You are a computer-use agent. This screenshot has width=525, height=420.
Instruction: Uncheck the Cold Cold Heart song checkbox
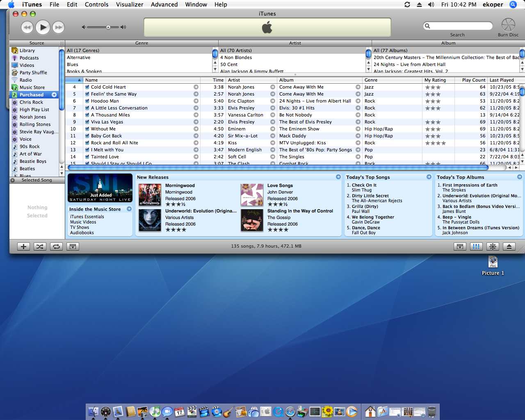point(87,87)
